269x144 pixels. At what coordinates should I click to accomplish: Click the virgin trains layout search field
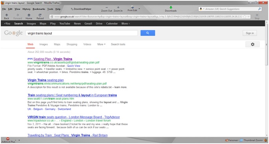pos(81,33)
